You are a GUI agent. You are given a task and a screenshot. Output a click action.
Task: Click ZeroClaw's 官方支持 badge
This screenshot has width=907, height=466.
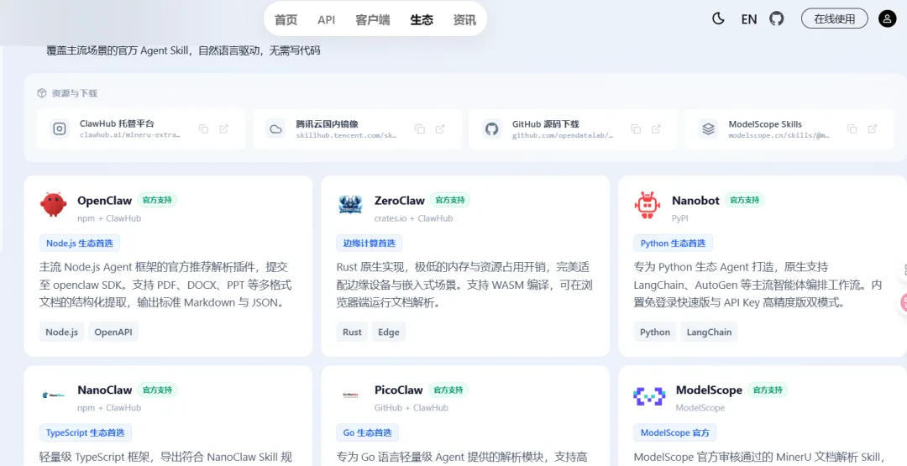[x=450, y=200]
